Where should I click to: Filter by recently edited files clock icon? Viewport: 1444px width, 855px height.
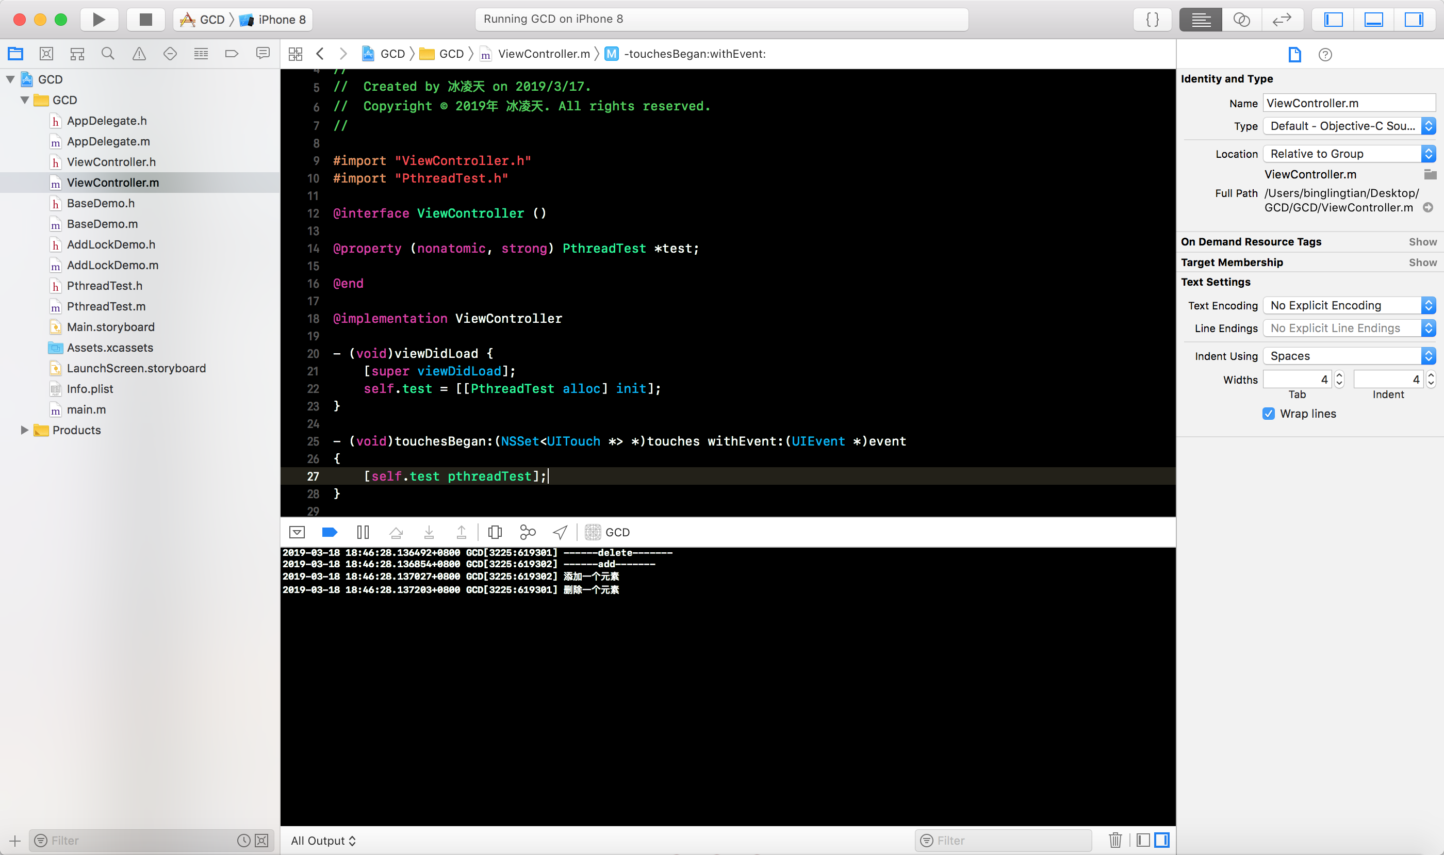(x=244, y=841)
